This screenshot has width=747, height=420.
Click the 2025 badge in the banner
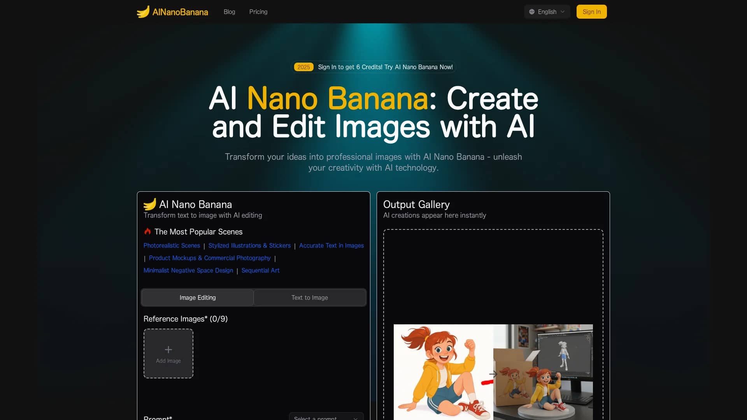(x=303, y=67)
